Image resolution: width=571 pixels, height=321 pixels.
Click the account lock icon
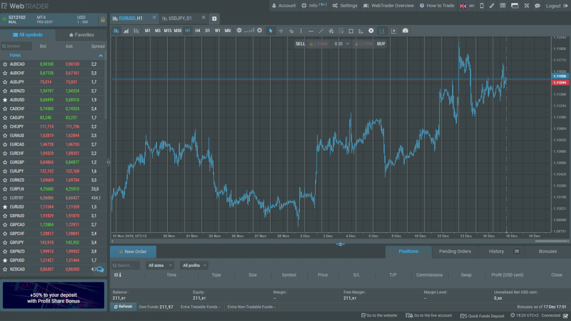click(102, 20)
